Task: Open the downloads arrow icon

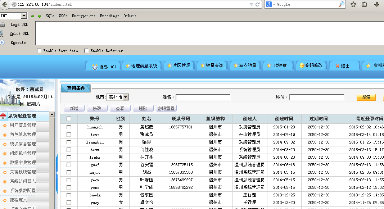Action: [377, 4]
